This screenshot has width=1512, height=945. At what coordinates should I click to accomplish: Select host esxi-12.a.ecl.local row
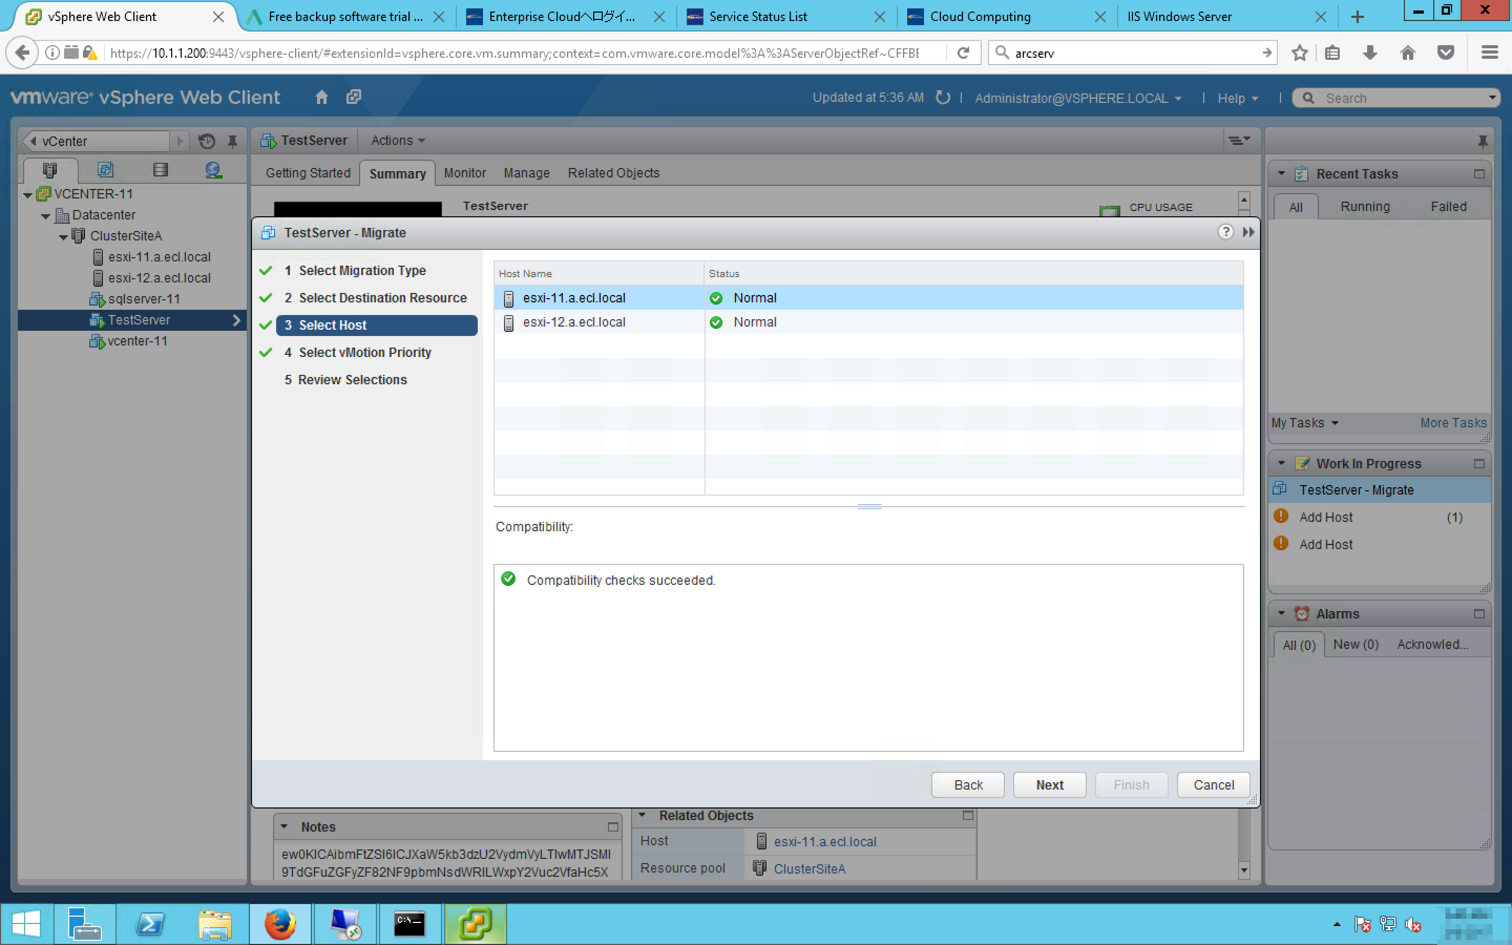[x=573, y=322]
